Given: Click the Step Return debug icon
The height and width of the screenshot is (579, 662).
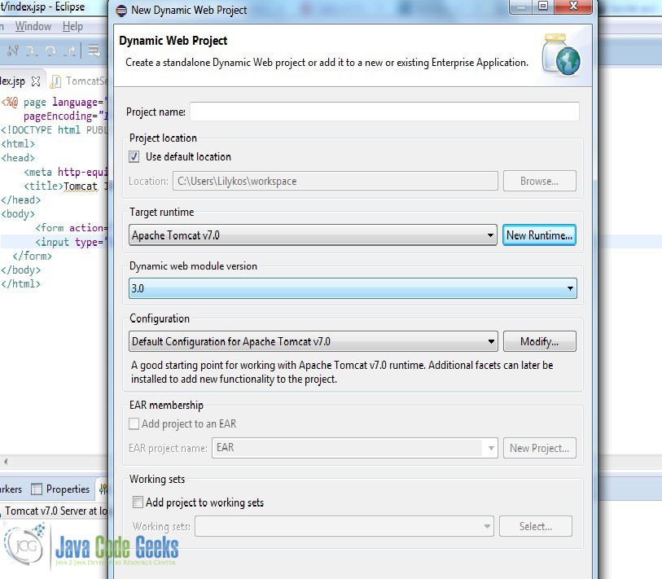Looking at the screenshot, I should coord(70,51).
